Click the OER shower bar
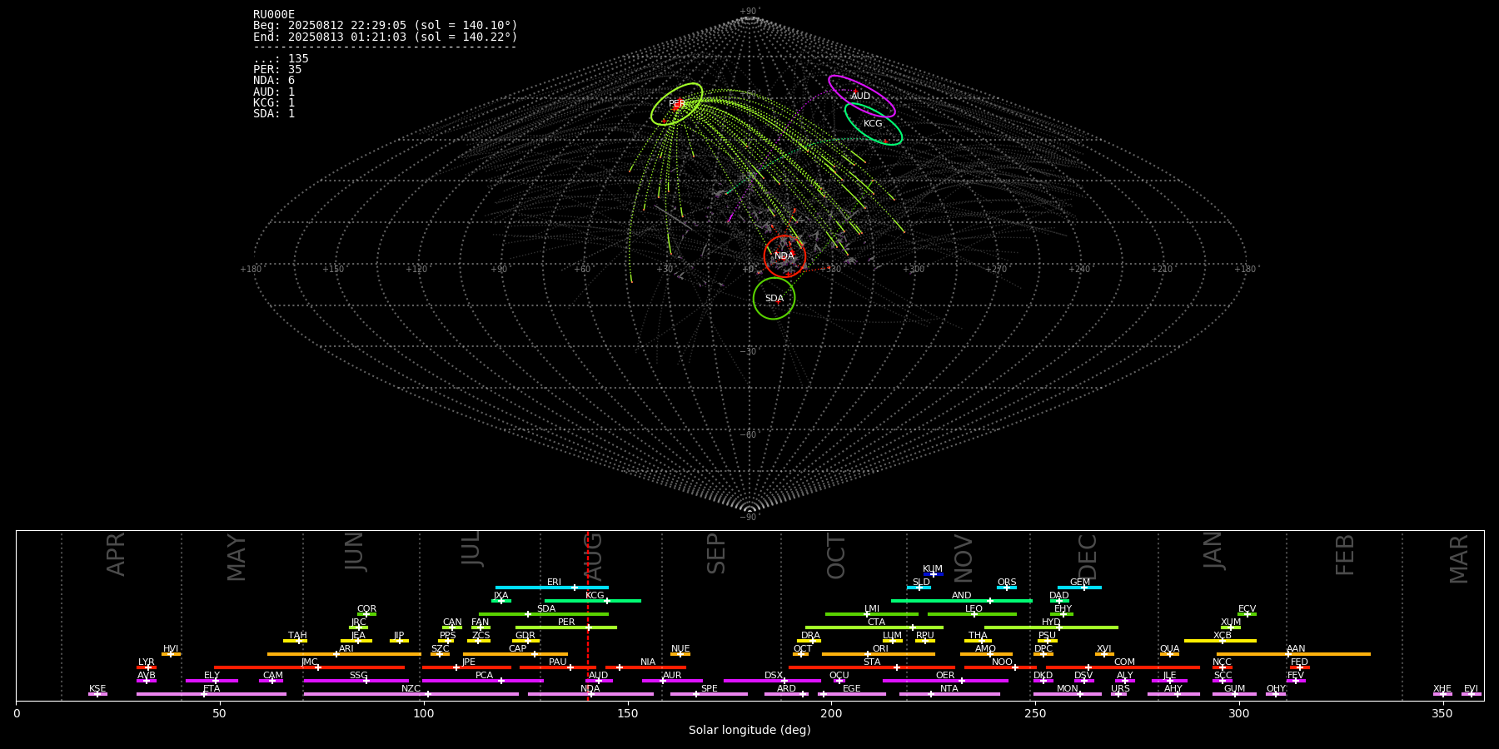This screenshot has height=749, width=1499. pos(945,681)
